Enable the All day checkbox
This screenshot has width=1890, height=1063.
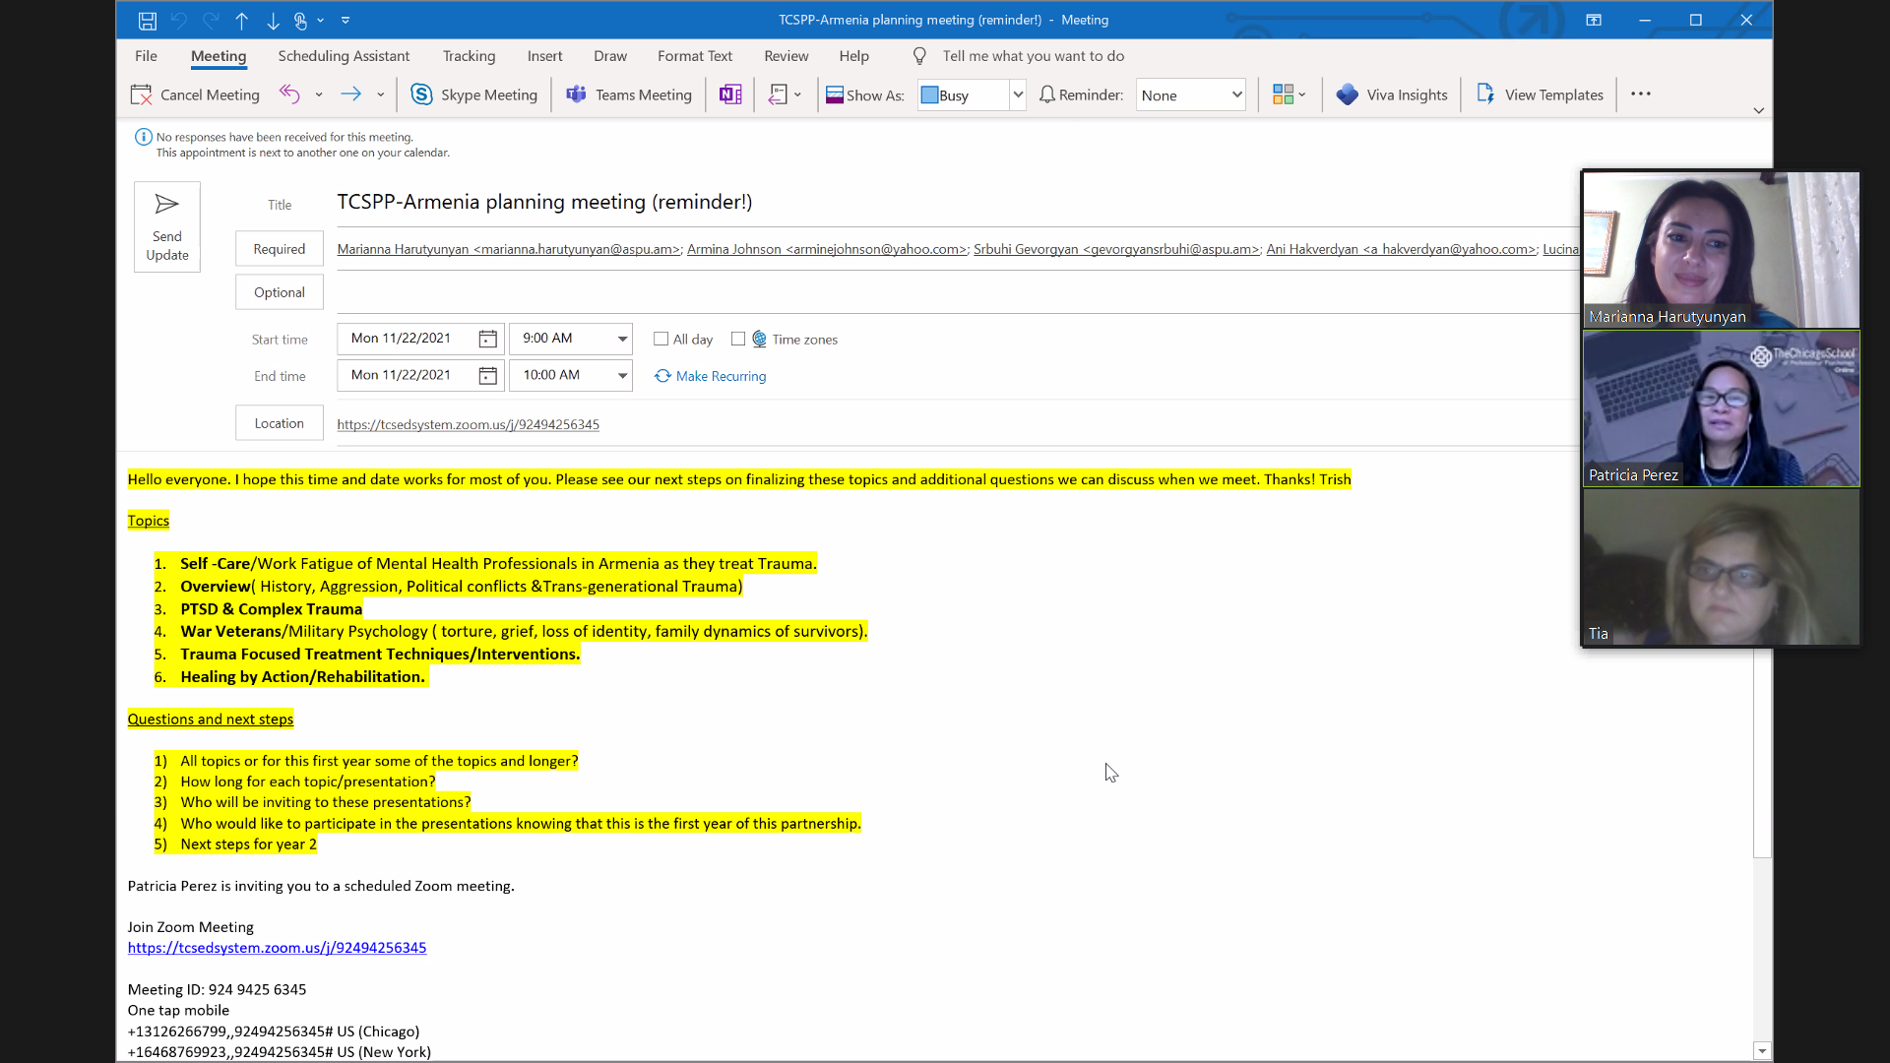pyautogui.click(x=661, y=339)
